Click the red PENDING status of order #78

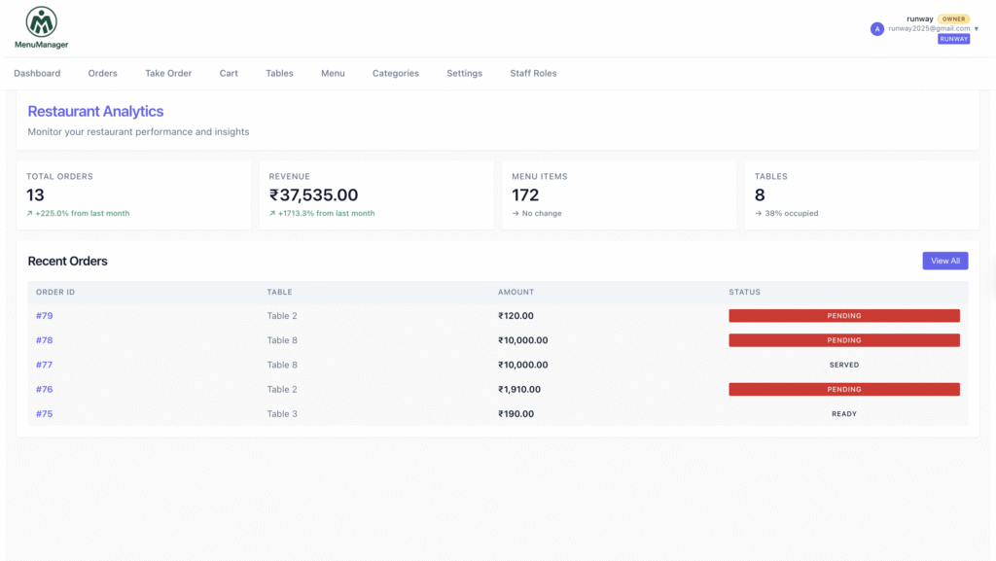click(844, 340)
